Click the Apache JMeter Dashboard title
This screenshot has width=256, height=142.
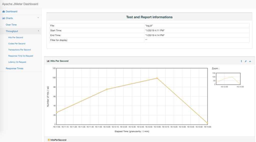click(20, 4)
